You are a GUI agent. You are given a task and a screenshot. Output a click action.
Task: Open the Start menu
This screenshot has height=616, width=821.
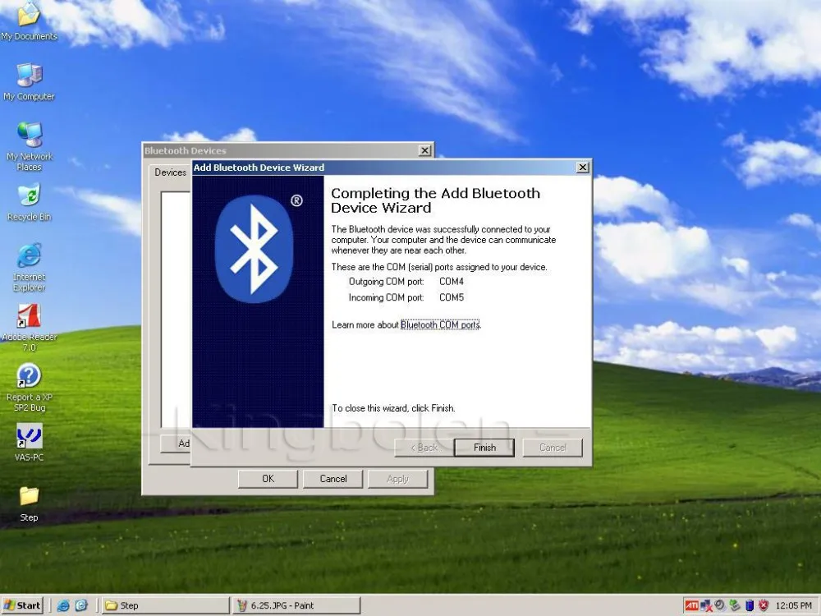click(22, 605)
